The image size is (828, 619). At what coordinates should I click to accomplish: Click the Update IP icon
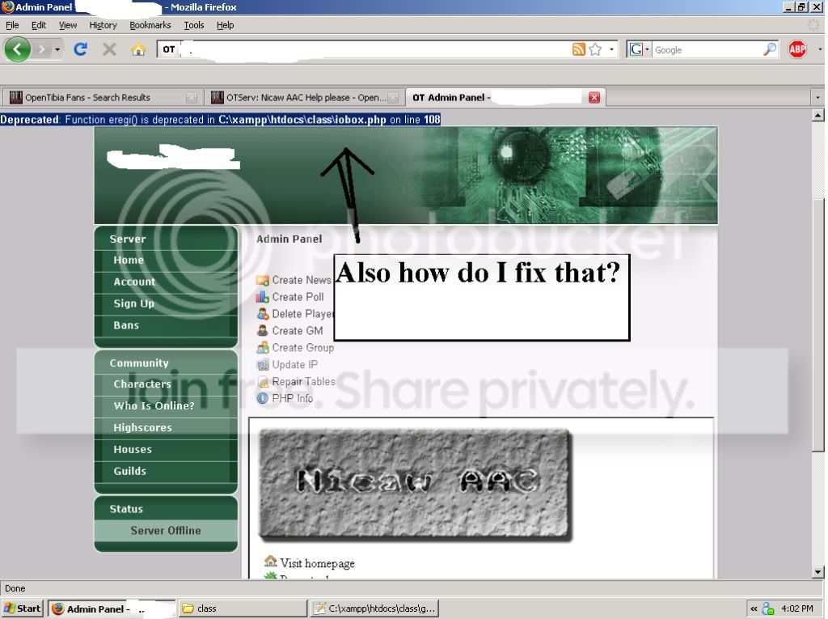pos(263,365)
